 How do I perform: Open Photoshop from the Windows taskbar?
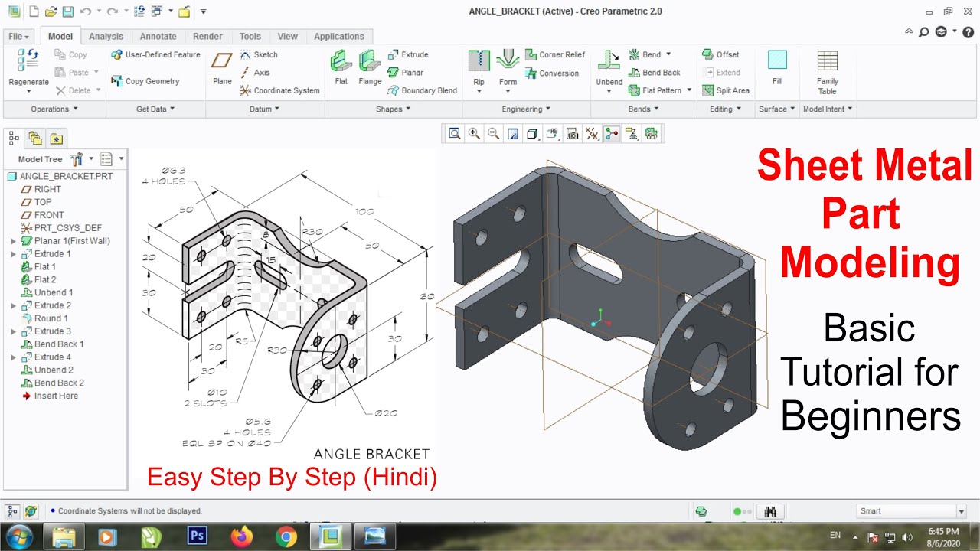tap(197, 536)
